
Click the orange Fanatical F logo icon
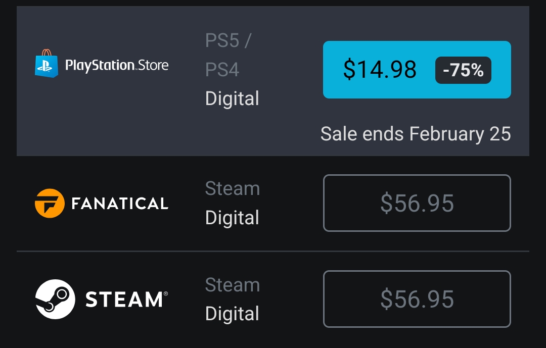coord(50,203)
